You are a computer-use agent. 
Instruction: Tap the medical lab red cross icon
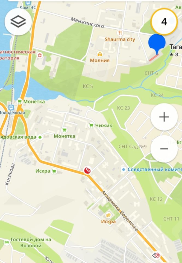coord(40,55)
